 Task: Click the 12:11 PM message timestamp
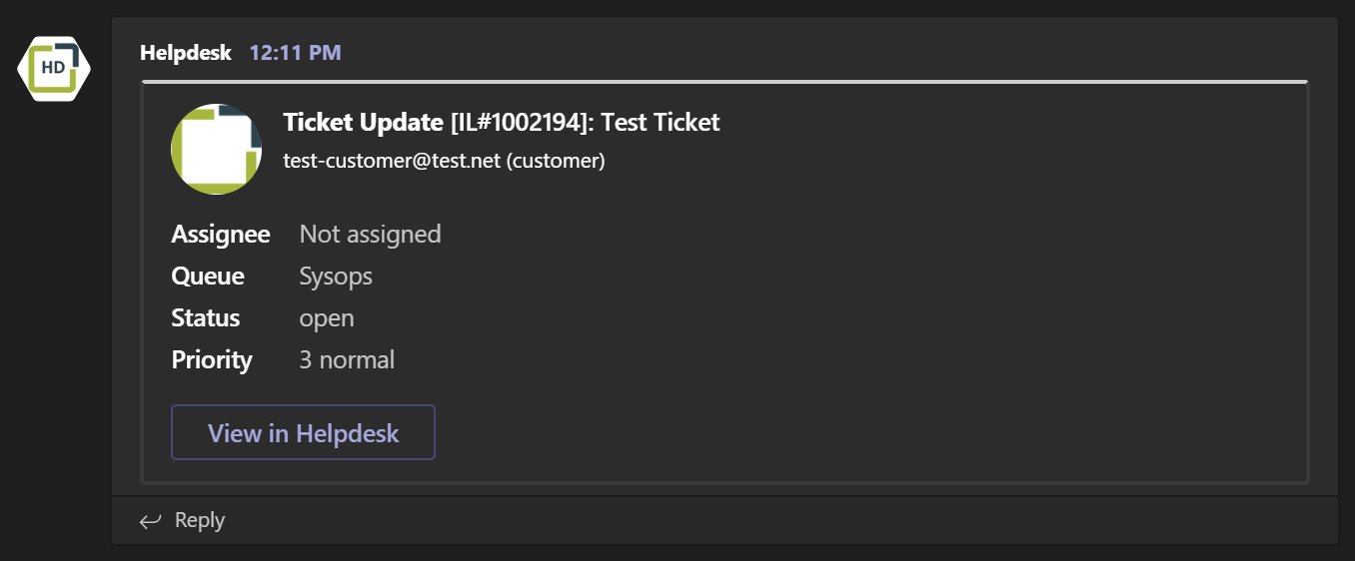click(295, 52)
